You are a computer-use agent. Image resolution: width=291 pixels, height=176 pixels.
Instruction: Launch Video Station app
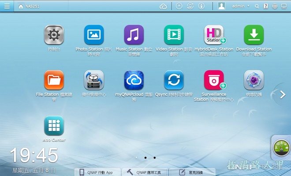174,35
